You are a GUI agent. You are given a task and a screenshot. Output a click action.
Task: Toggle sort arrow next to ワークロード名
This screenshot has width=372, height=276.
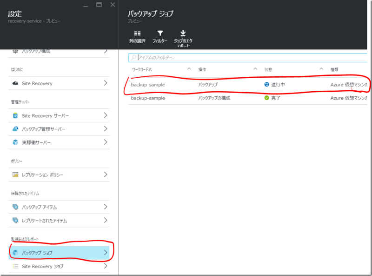[x=189, y=69]
